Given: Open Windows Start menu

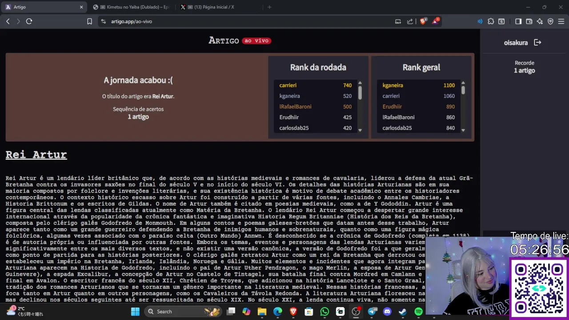Looking at the screenshot, I should click(135, 312).
